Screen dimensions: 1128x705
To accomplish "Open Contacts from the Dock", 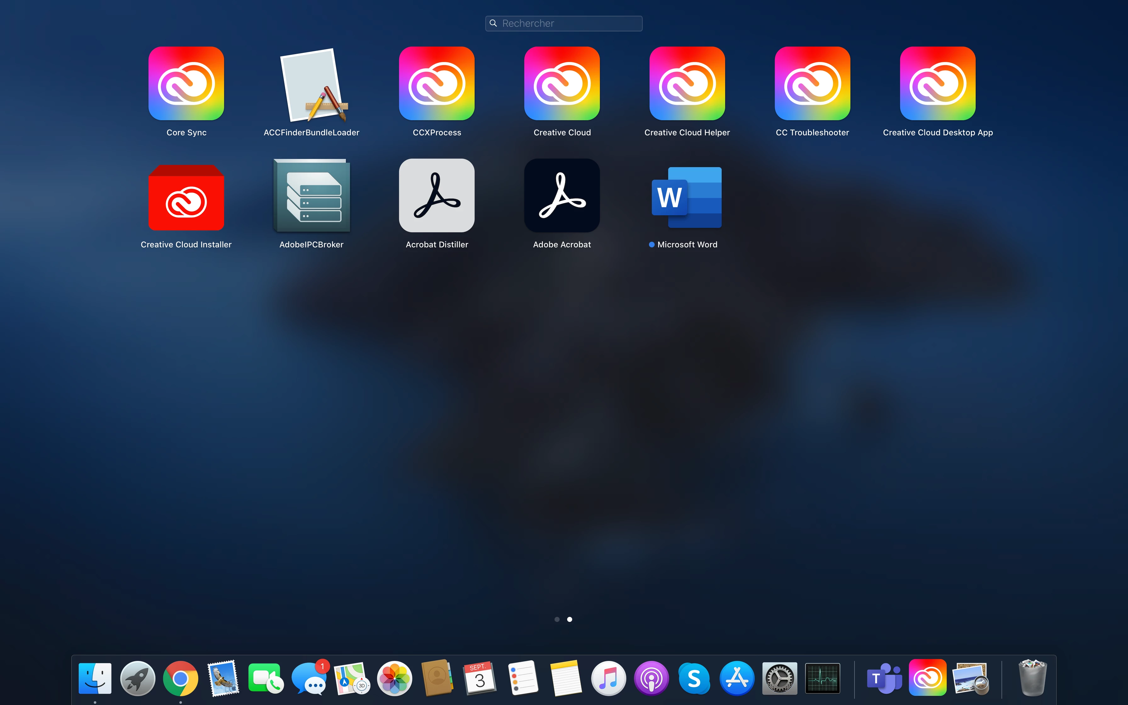I will [437, 678].
